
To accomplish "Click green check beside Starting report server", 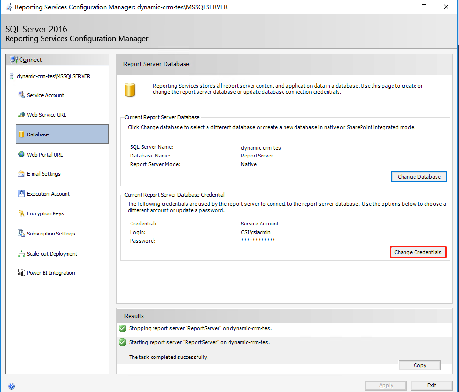I will click(x=122, y=342).
